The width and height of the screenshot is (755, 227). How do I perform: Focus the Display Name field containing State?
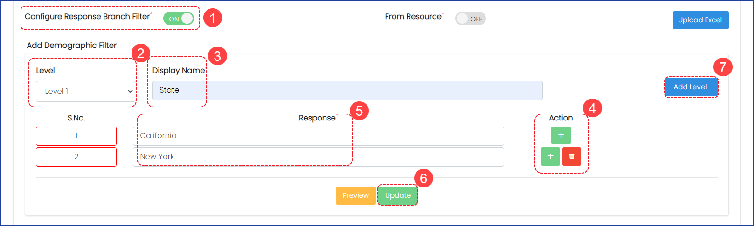[347, 90]
